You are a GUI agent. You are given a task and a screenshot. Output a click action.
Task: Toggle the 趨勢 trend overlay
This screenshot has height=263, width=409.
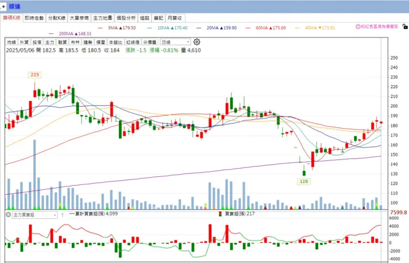88,42
